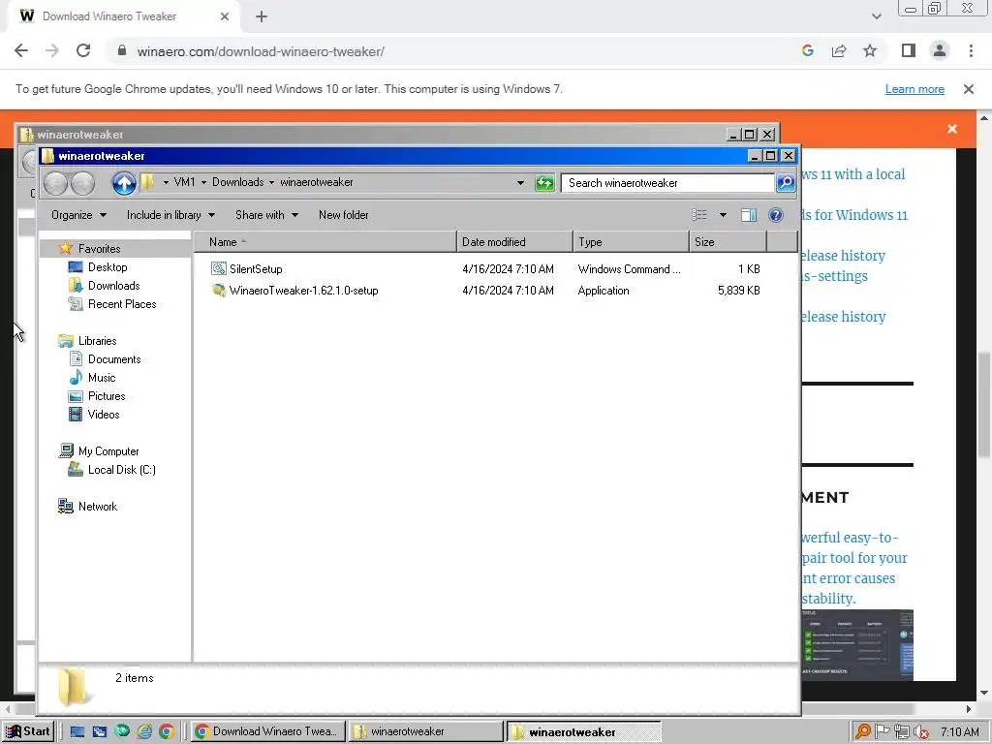Click the Chrome address bar URL
Viewport: 992px width, 744px height.
(x=261, y=51)
